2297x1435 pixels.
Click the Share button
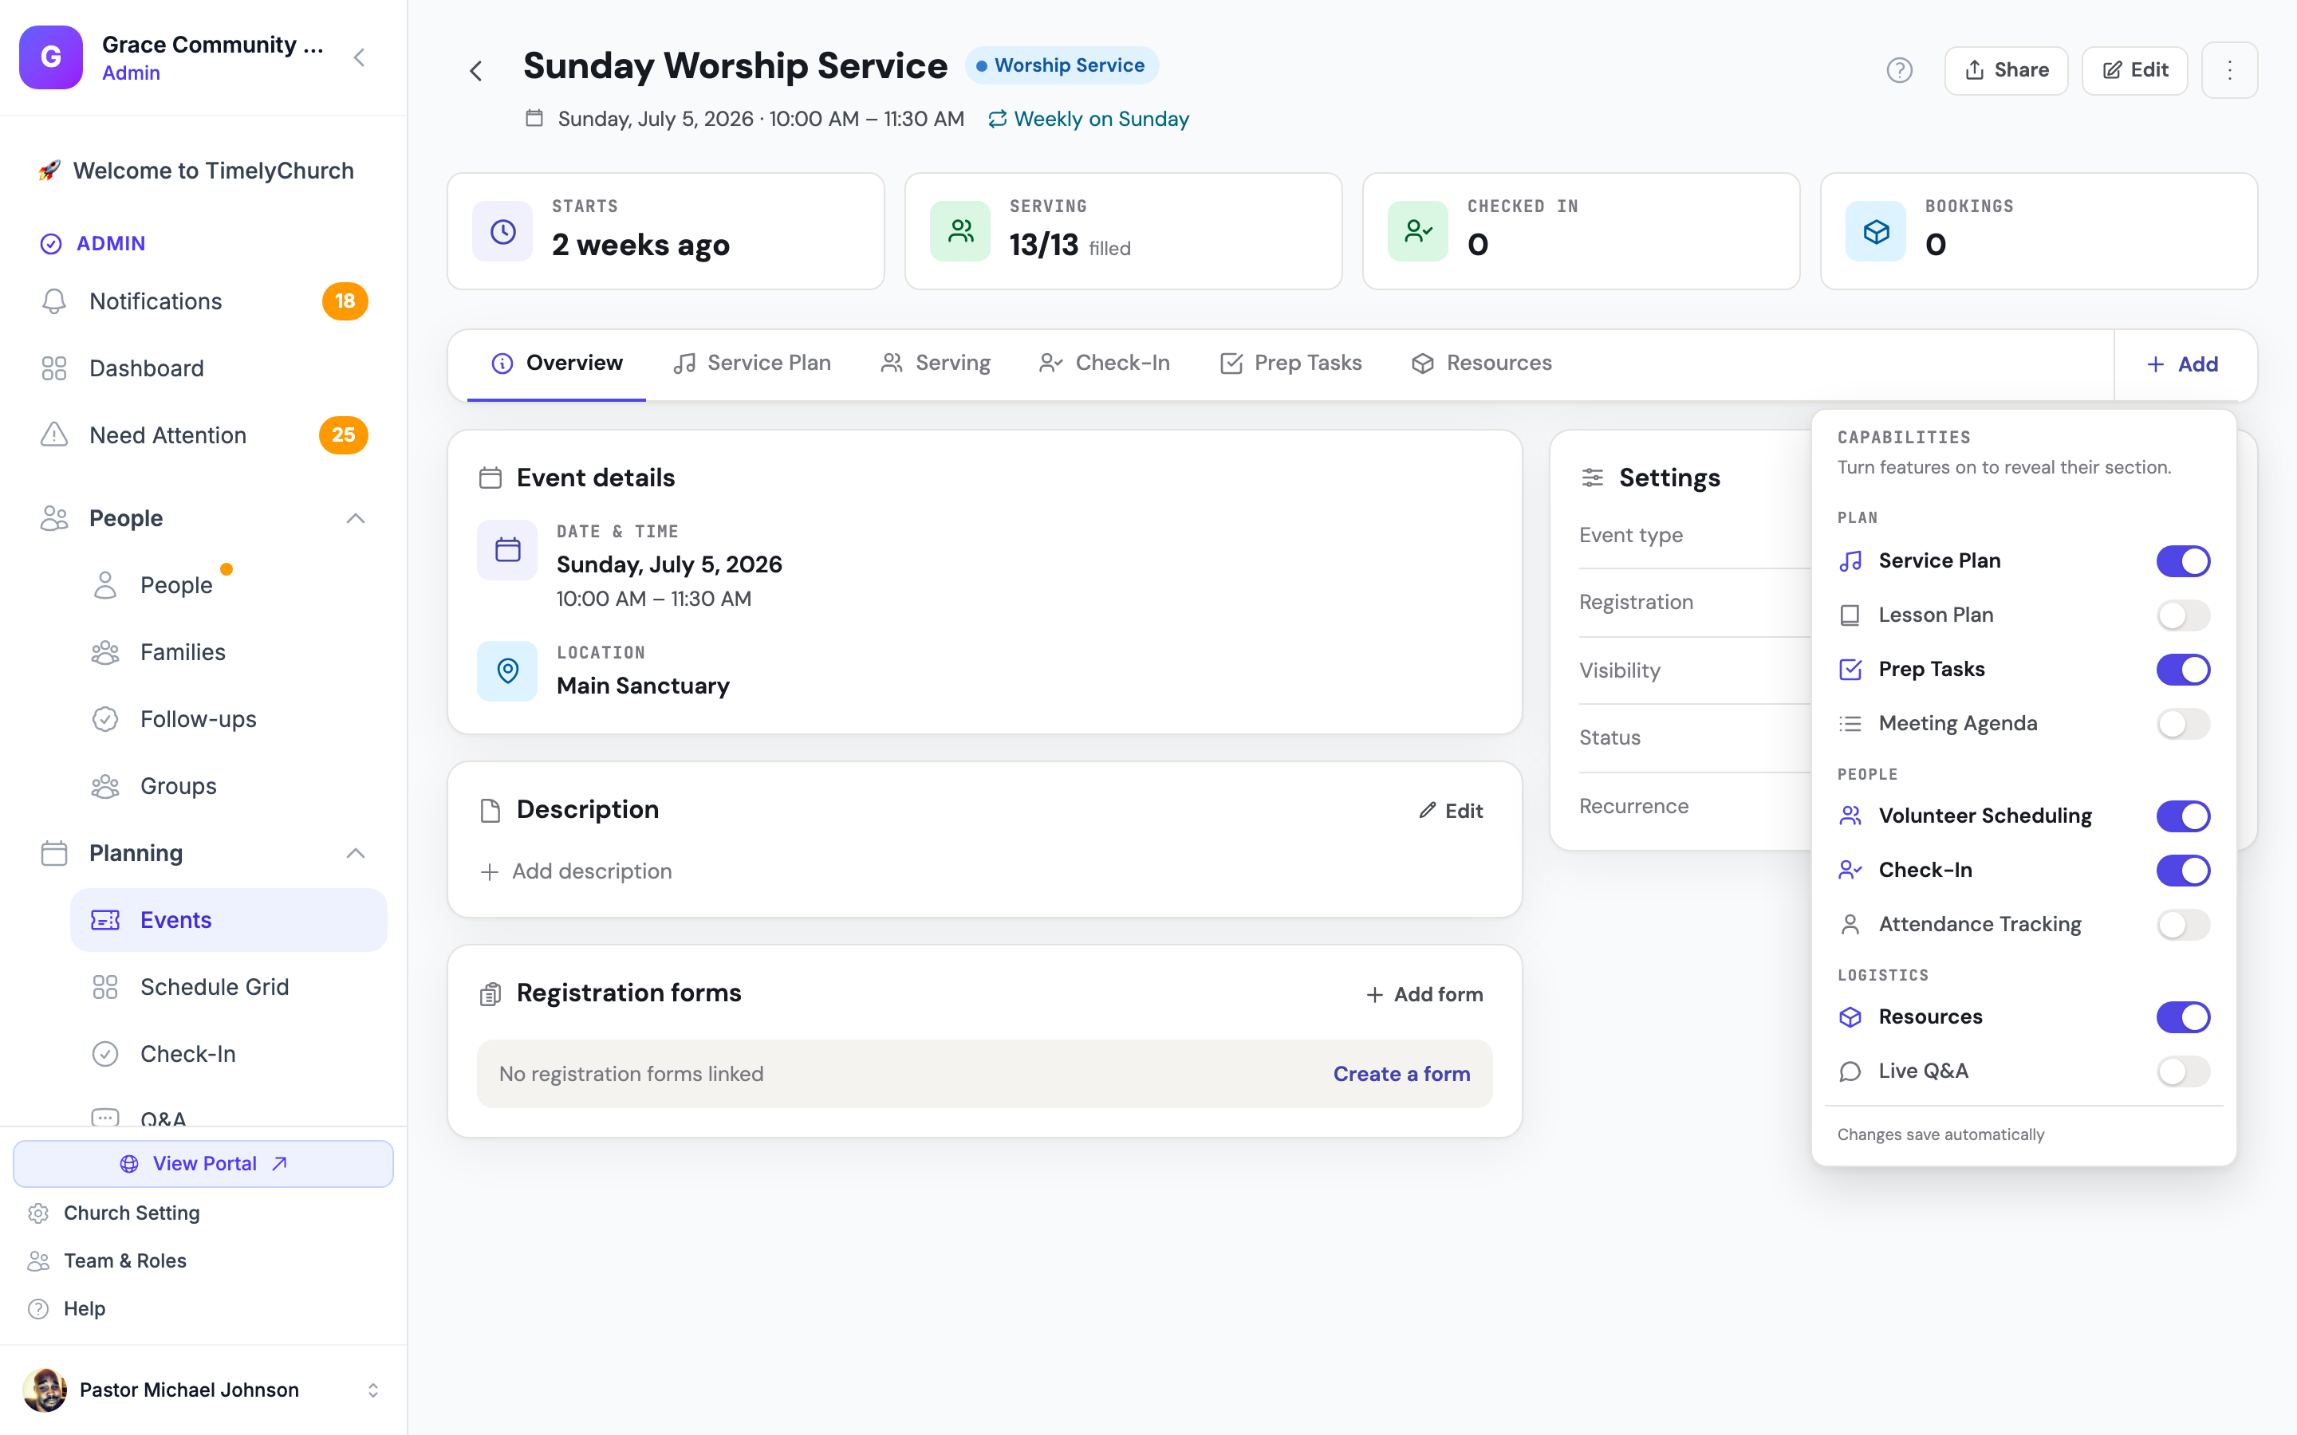(x=2006, y=70)
